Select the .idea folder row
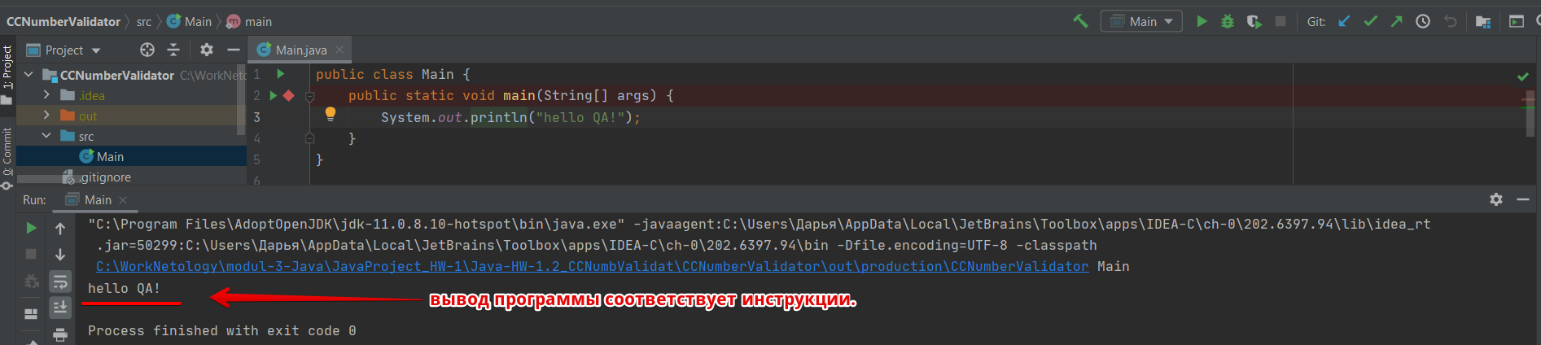This screenshot has height=345, width=1541. (x=131, y=95)
